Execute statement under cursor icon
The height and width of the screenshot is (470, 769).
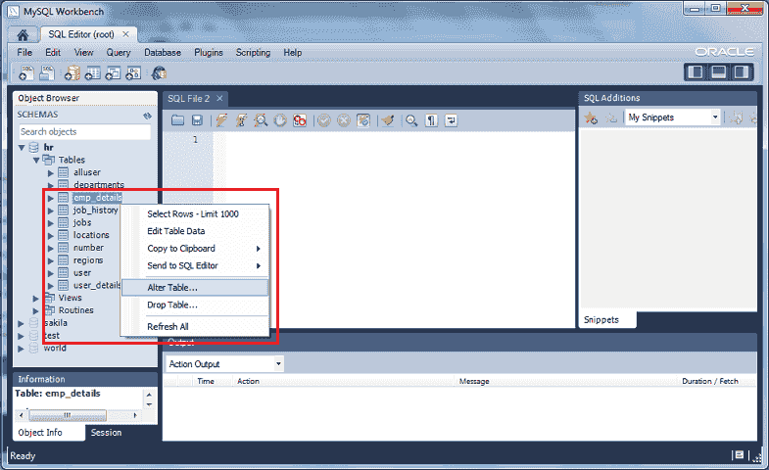[241, 120]
